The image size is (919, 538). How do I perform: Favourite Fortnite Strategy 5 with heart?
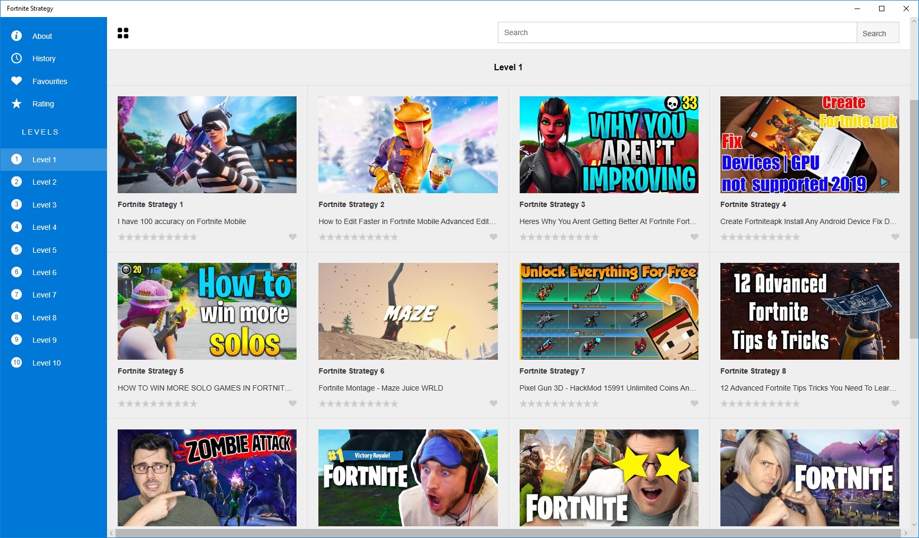click(x=292, y=403)
